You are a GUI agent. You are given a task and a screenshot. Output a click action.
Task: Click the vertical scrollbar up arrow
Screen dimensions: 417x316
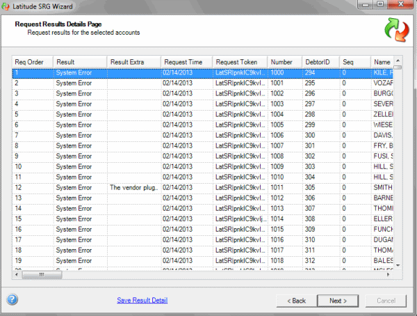click(x=398, y=61)
